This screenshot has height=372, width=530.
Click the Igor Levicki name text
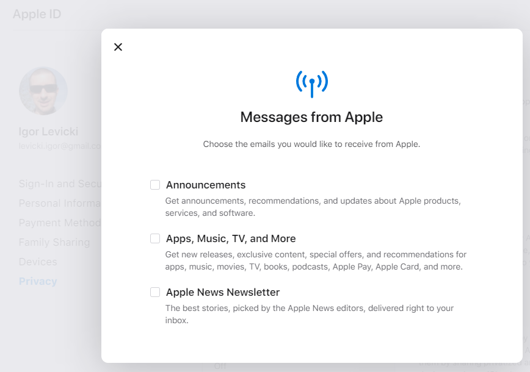(48, 132)
